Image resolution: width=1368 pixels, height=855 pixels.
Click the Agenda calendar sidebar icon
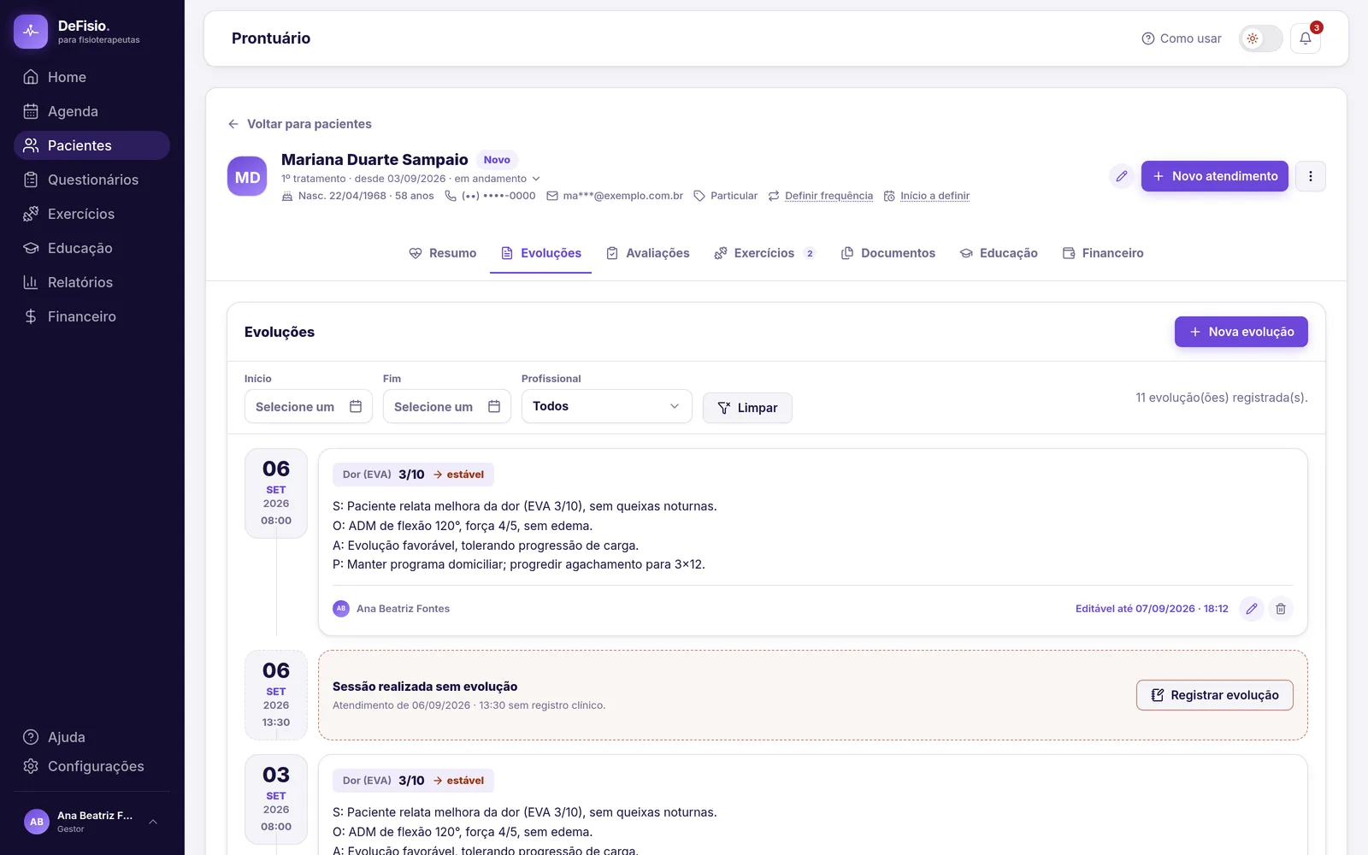point(31,111)
